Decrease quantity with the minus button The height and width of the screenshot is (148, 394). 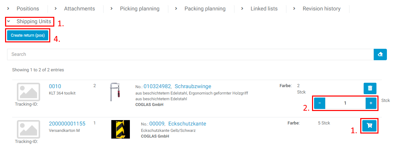pos(319,103)
